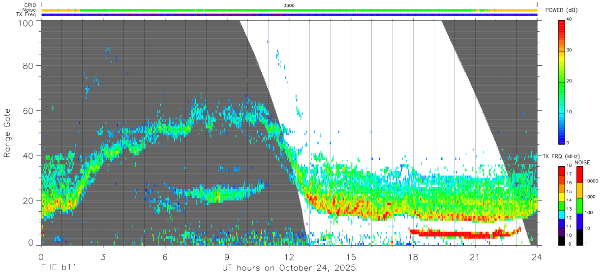Pick the green swatch in NOISE legend
This screenshot has width=604, height=278.
pos(579,206)
